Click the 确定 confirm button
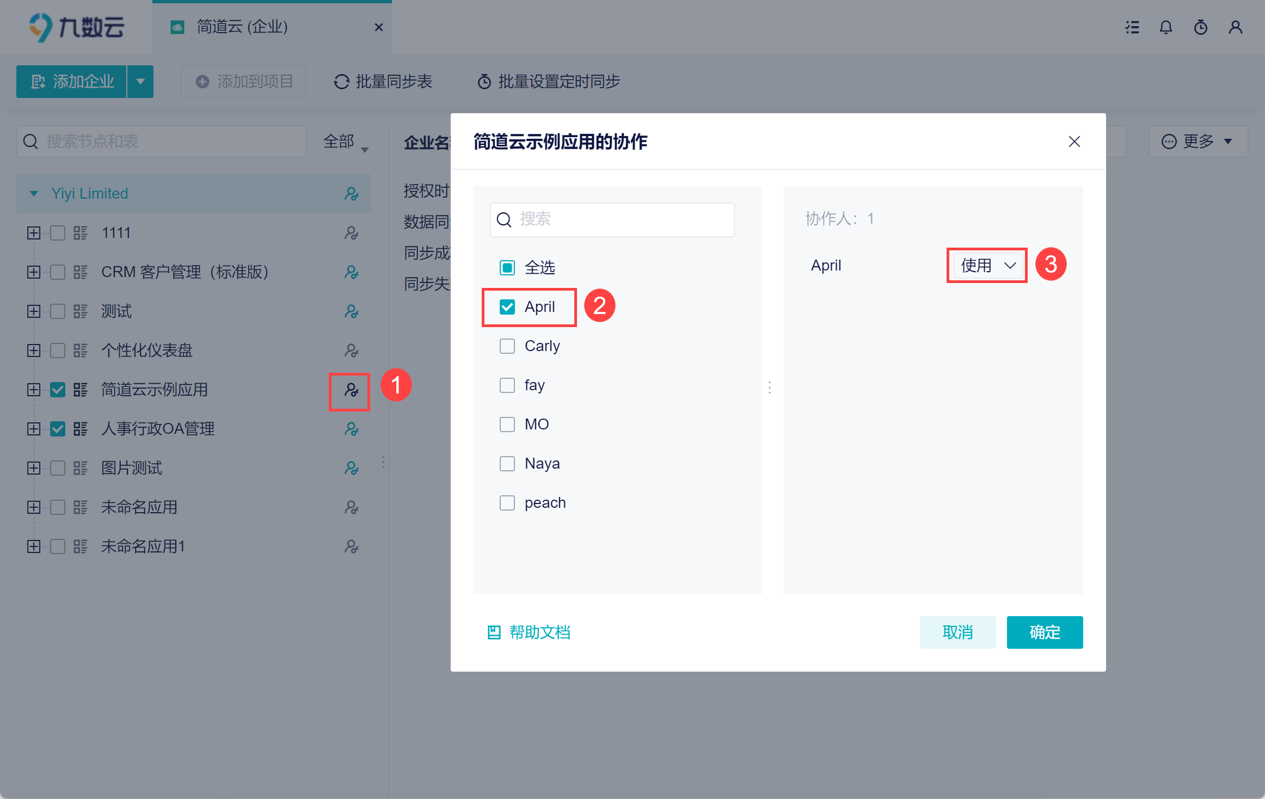This screenshot has width=1265, height=799. [1044, 632]
